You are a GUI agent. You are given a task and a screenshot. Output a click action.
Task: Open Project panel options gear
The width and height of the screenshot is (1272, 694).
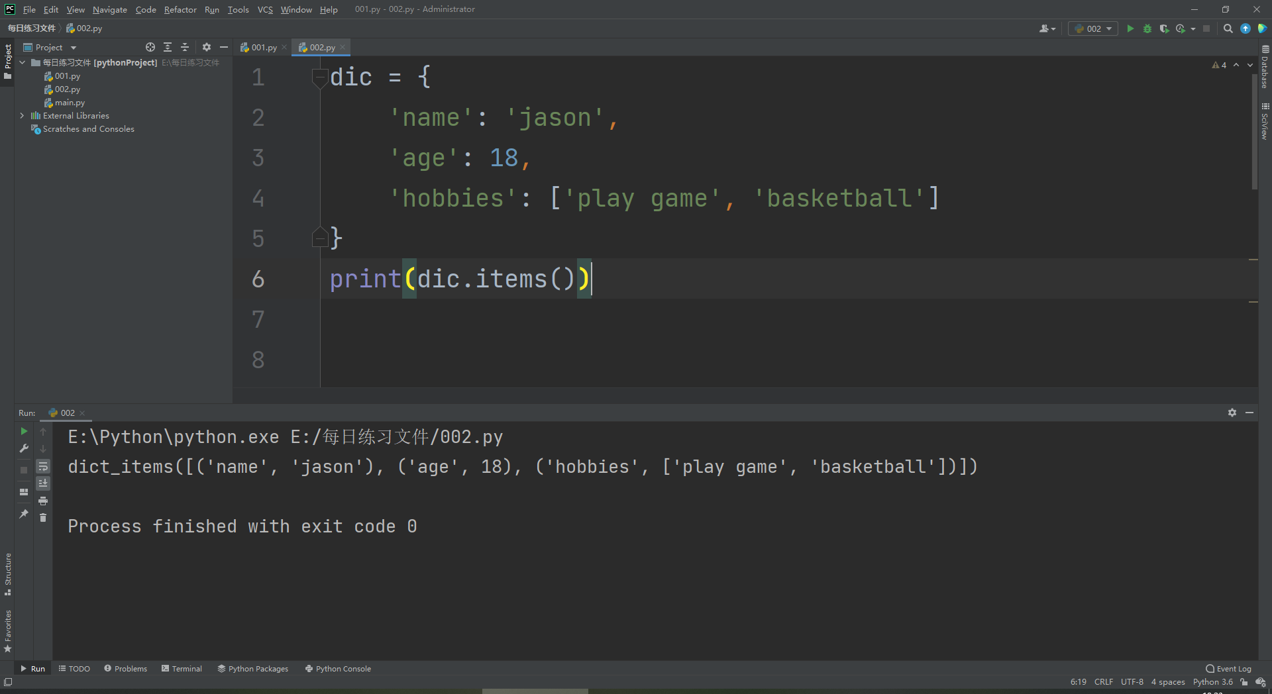coord(207,47)
